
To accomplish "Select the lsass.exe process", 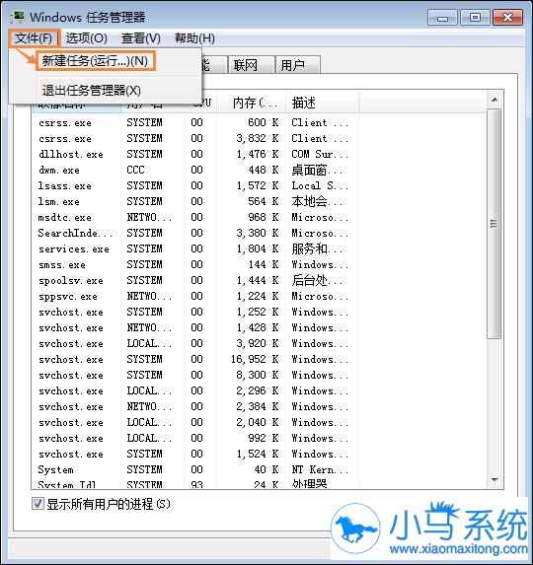I will click(194, 185).
